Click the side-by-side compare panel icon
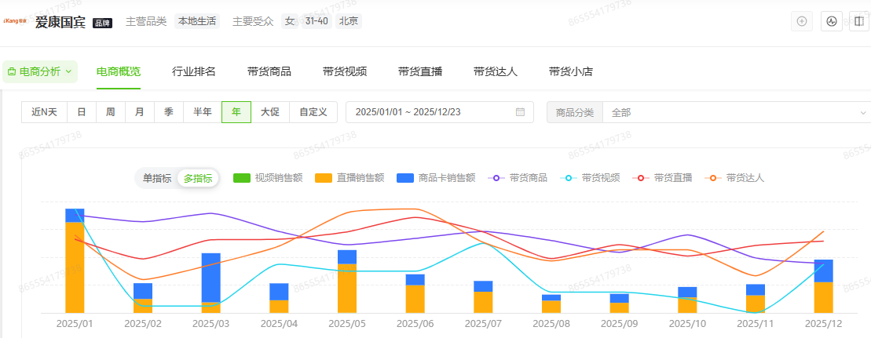 (x=858, y=21)
